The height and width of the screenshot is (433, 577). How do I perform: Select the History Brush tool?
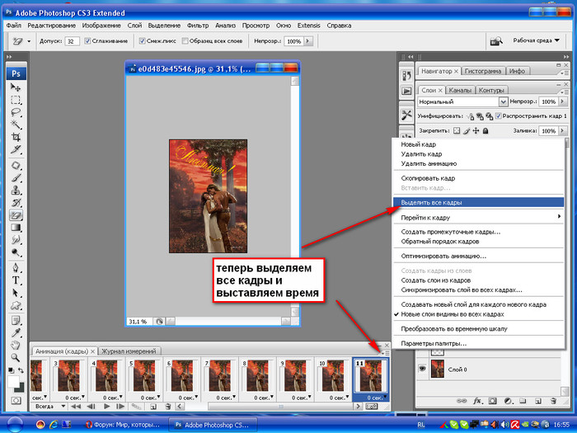pyautogui.click(x=16, y=203)
